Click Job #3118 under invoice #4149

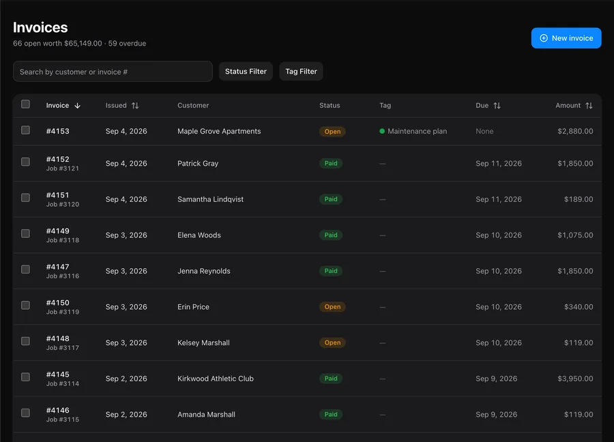click(x=63, y=240)
